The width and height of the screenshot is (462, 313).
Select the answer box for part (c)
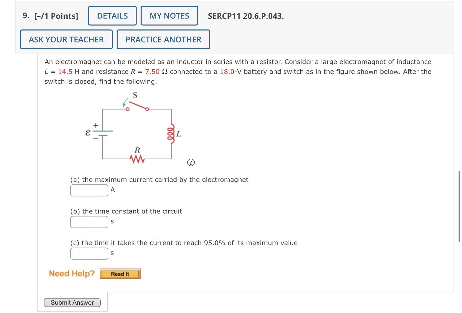coord(89,253)
